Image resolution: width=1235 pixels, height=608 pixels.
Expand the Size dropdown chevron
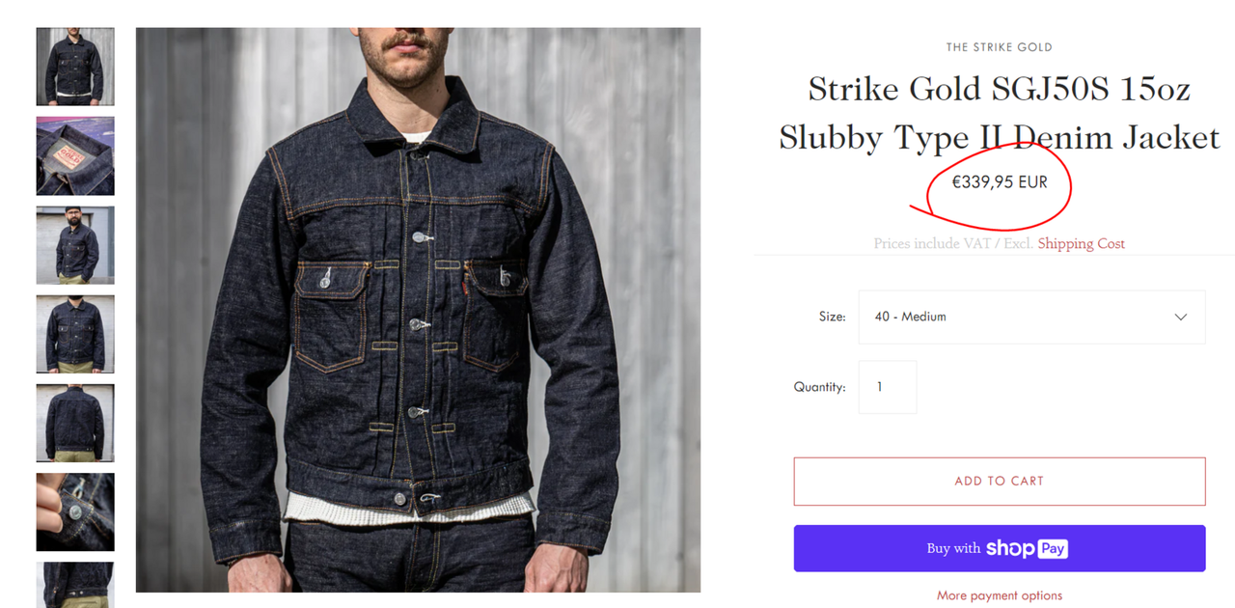coord(1180,318)
